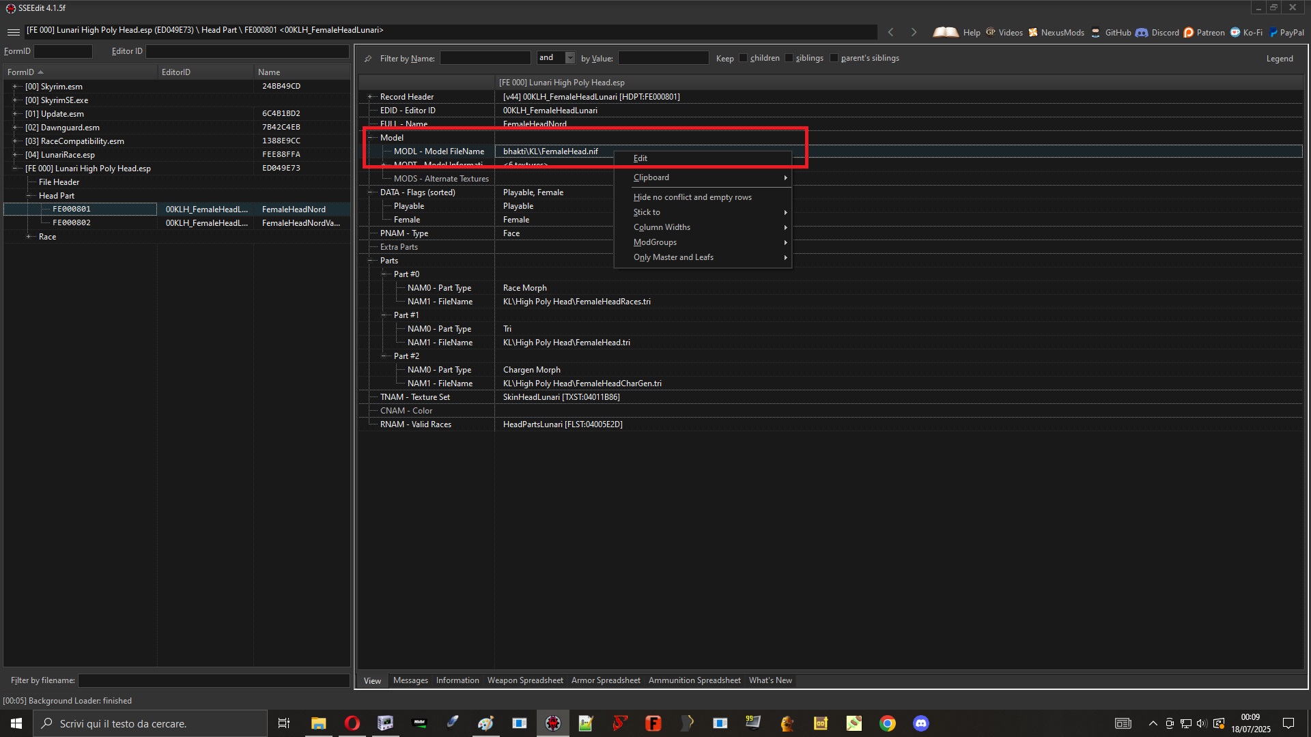This screenshot has width=1311, height=737.
Task: Switch to the Messages tab
Action: [x=410, y=680]
